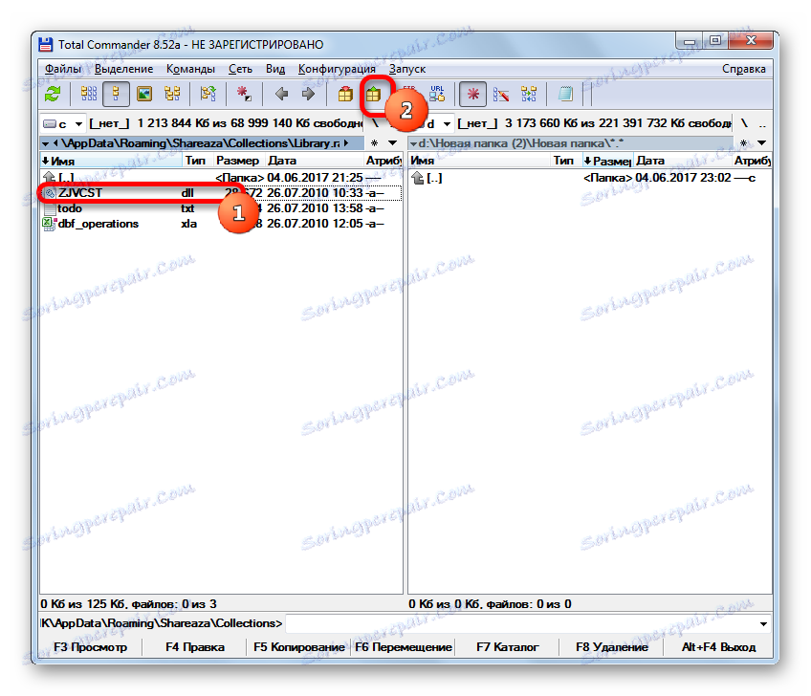Sort right panel by Имя column

(x=479, y=161)
